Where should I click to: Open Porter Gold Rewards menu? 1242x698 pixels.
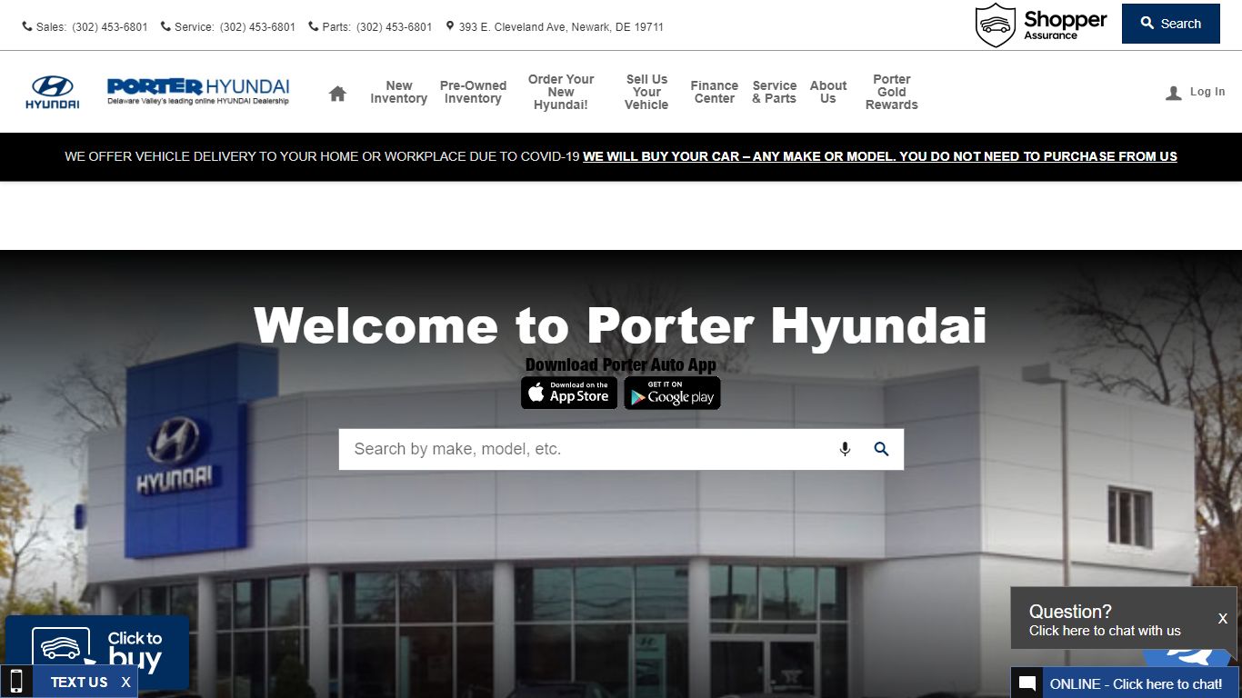[x=892, y=93]
